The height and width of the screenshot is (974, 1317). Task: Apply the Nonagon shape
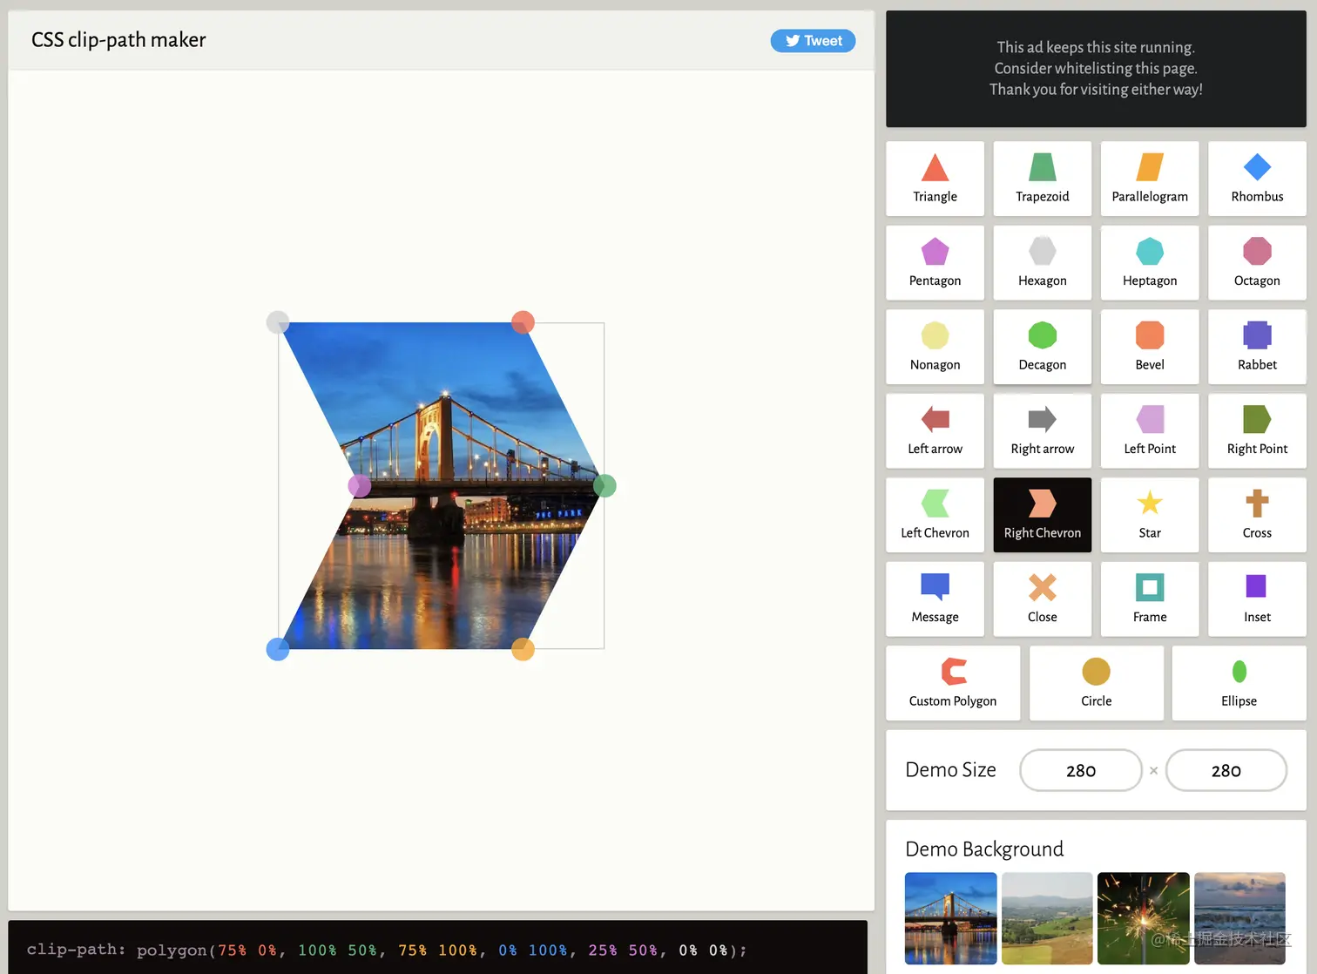pyautogui.click(x=935, y=347)
